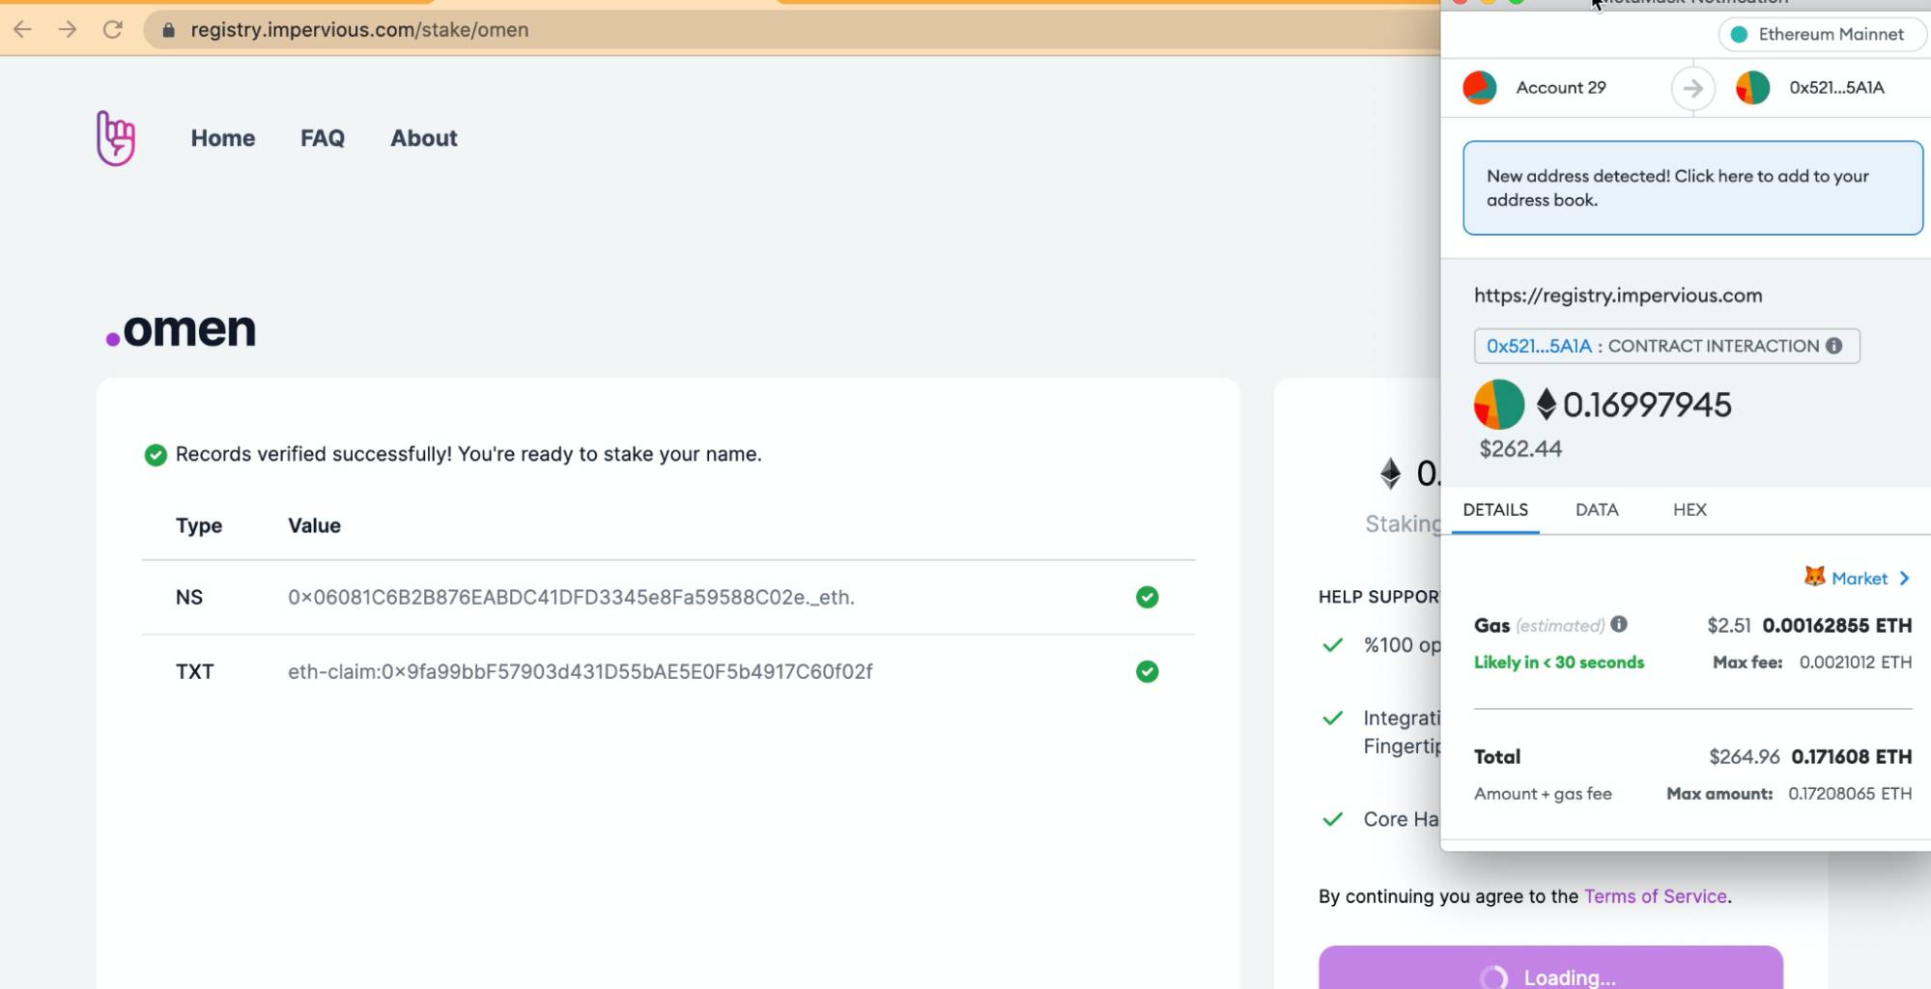This screenshot has width=1931, height=989.
Task: Click the MetaMask fox icon beside Market
Action: (1814, 577)
